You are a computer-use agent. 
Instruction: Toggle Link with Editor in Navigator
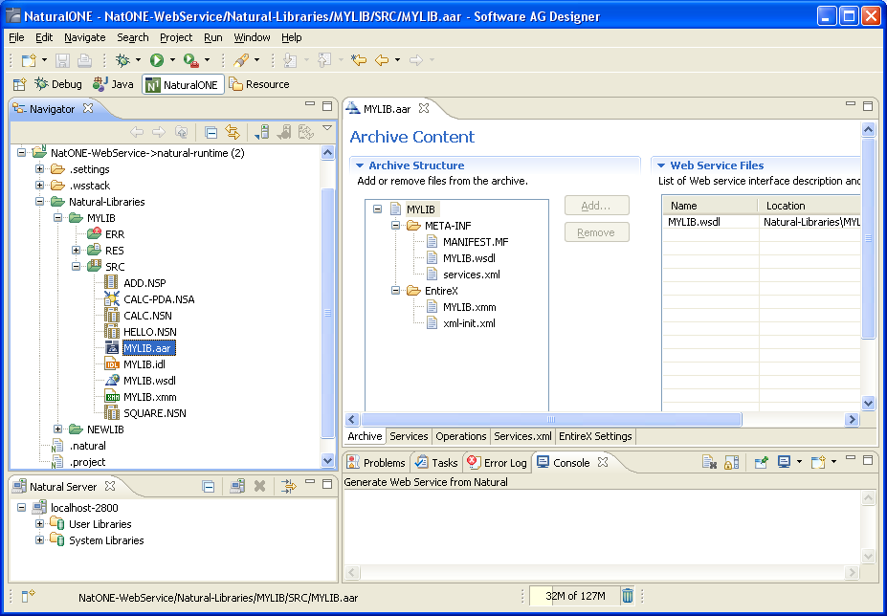(x=233, y=132)
